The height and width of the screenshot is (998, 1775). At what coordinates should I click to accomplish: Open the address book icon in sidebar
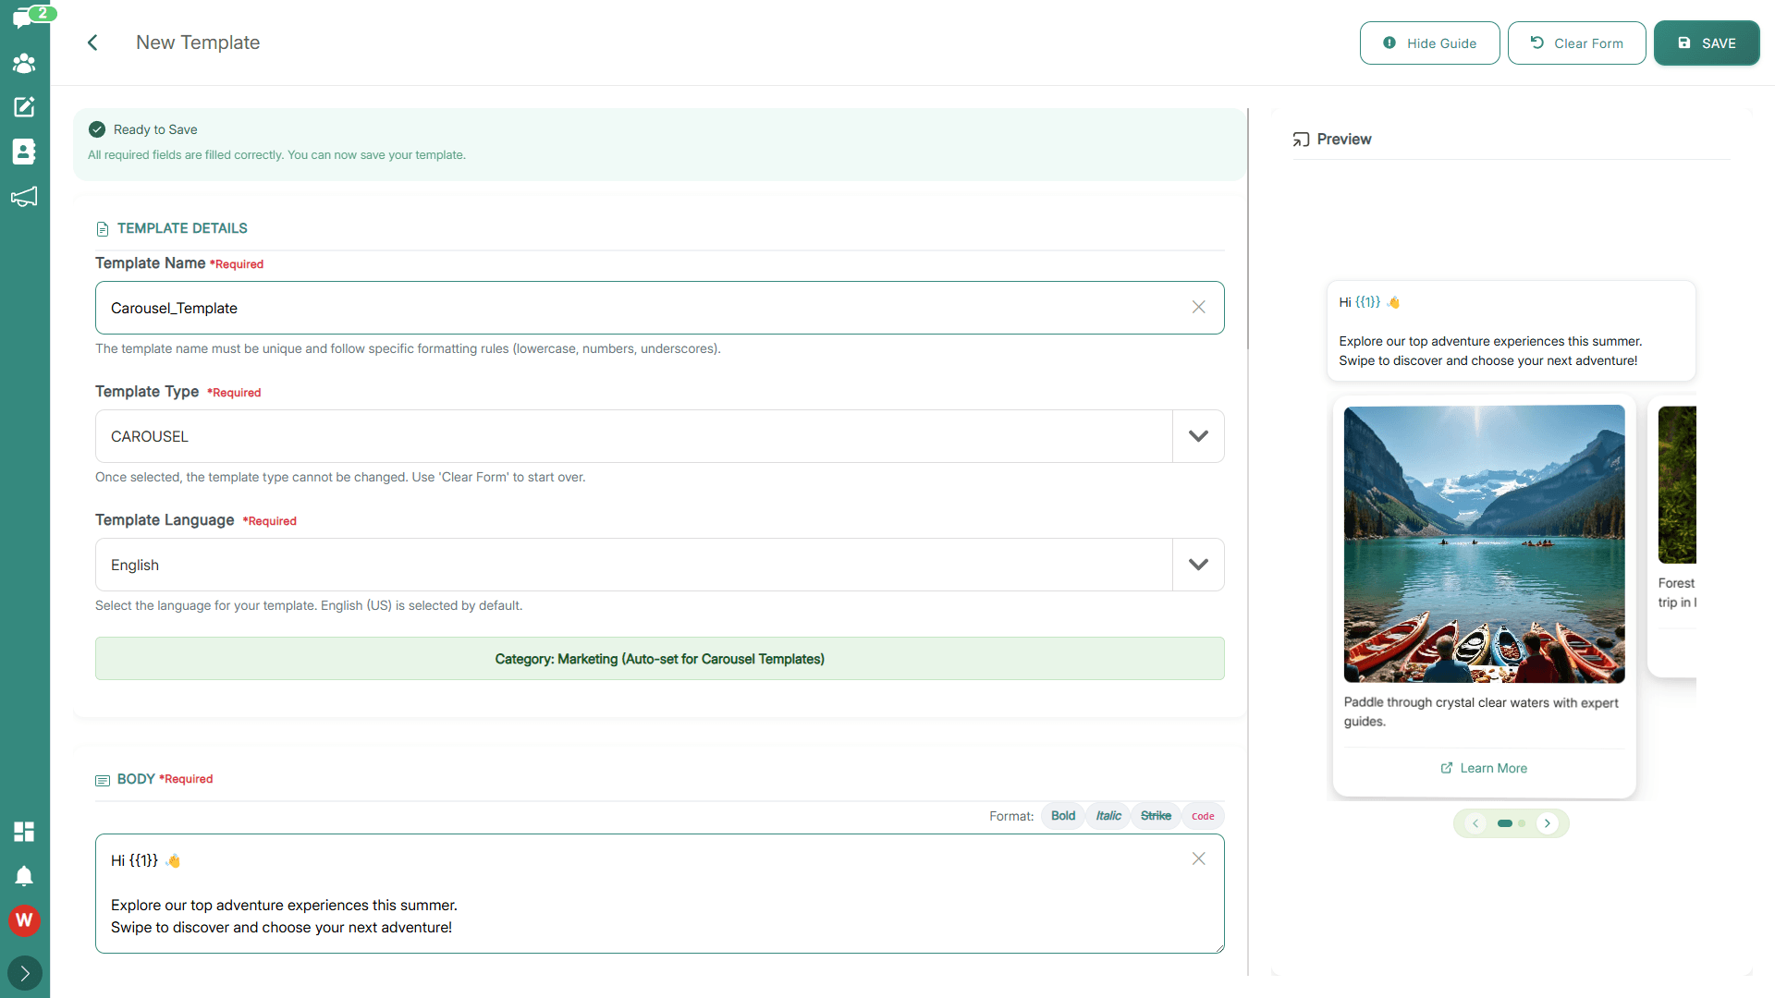[x=24, y=152]
